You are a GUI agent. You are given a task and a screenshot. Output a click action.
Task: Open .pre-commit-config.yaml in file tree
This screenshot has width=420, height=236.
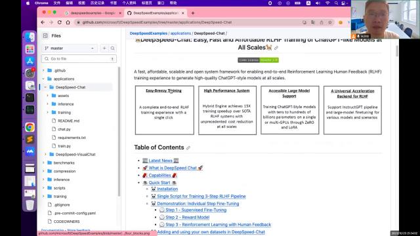coord(74,213)
